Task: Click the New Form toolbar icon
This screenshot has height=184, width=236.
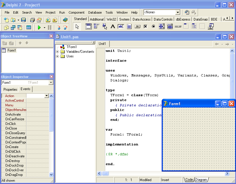Action: 29,28
